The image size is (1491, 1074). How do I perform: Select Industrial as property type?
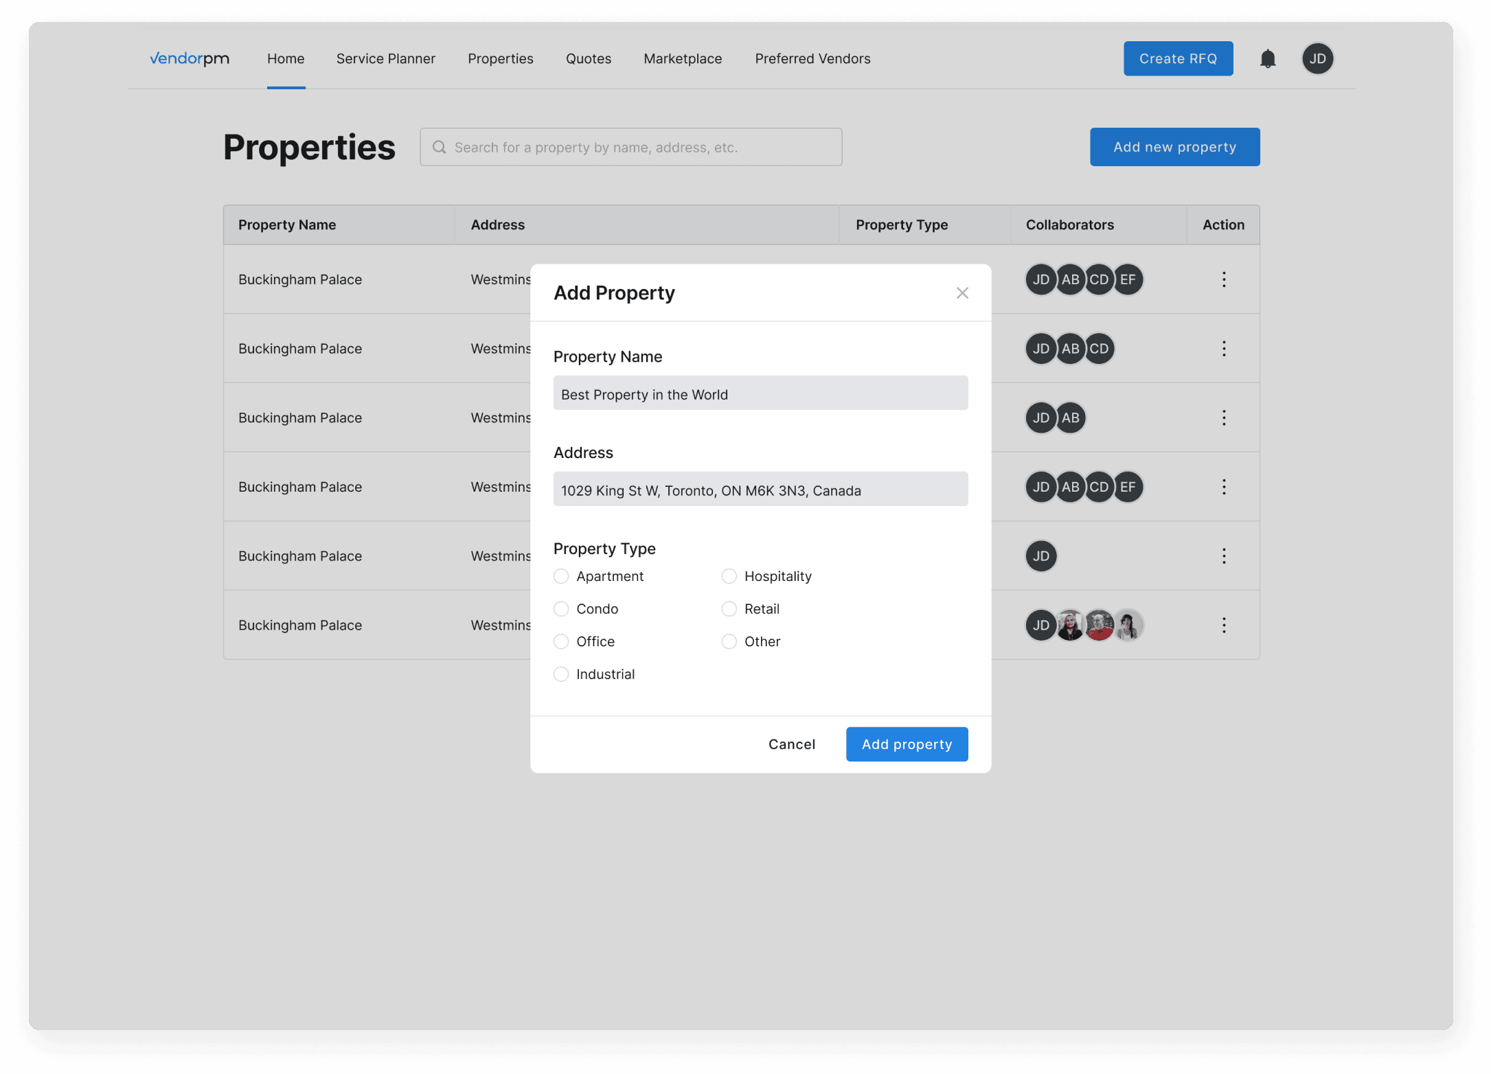click(561, 674)
